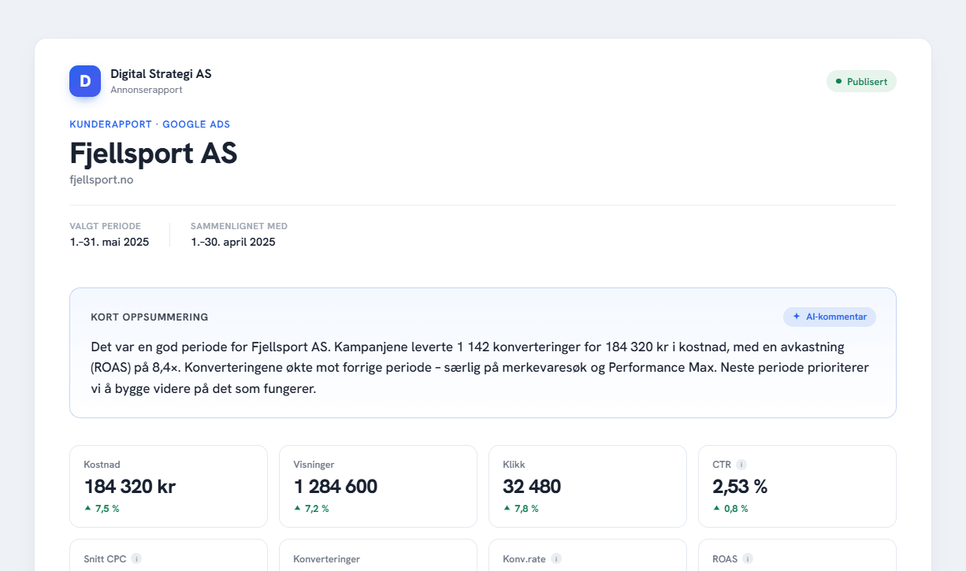Select the 1.–30. april 2025 comparison period

[x=233, y=242]
